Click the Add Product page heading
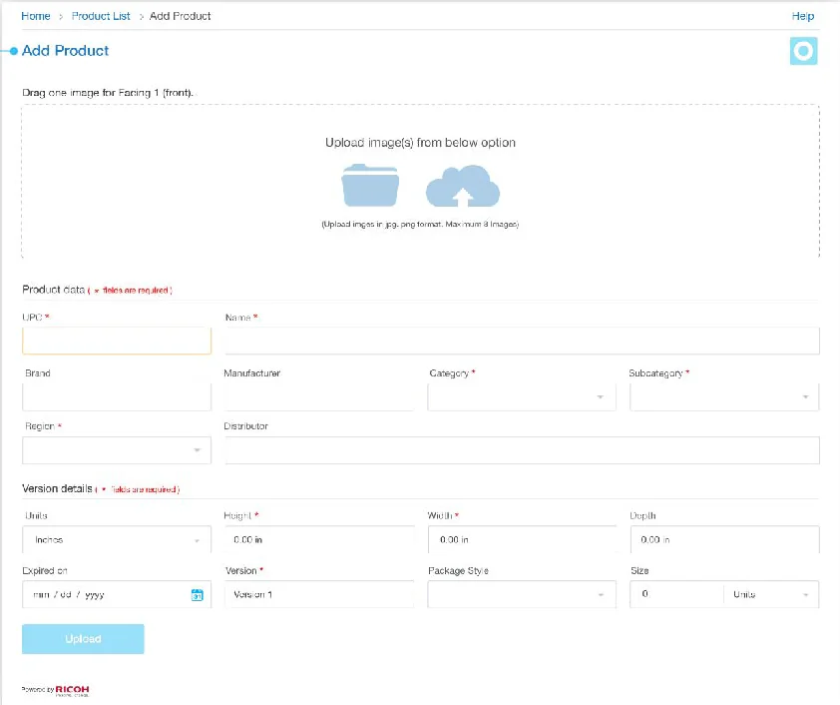 pyautogui.click(x=66, y=51)
